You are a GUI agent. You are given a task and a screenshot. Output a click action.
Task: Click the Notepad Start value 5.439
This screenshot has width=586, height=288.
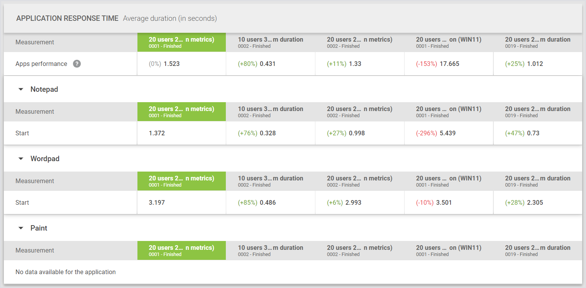click(447, 133)
